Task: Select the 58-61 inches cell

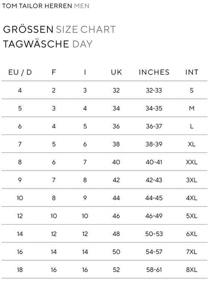Action: point(154,270)
